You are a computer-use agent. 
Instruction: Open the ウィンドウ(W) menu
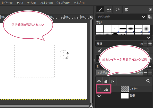pos(63,3)
